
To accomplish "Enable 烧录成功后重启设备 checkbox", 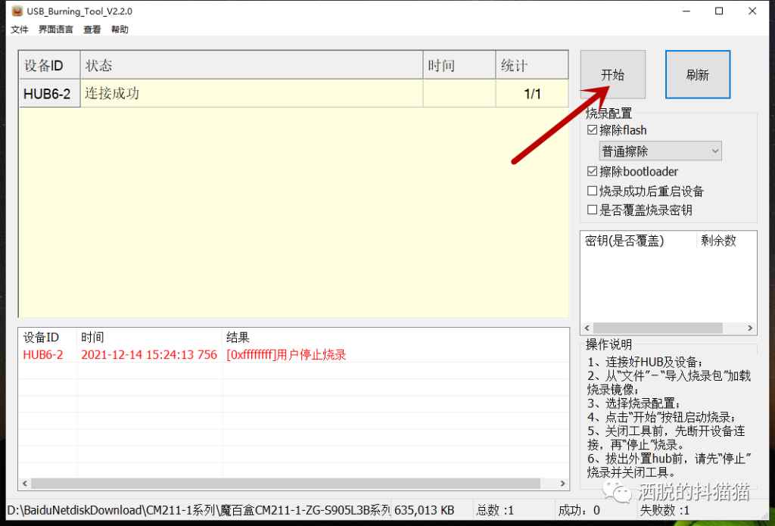I will click(593, 191).
